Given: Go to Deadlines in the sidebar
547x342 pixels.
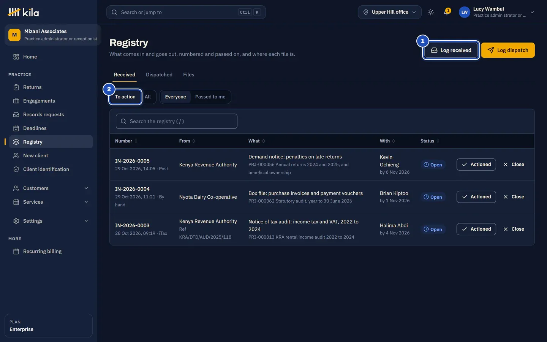Looking at the screenshot, I should (x=51, y=128).
